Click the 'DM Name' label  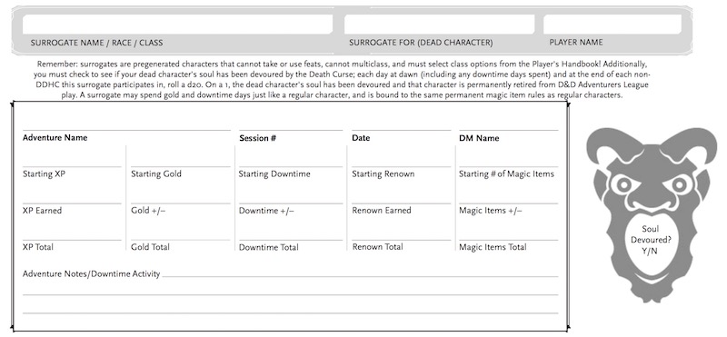479,138
